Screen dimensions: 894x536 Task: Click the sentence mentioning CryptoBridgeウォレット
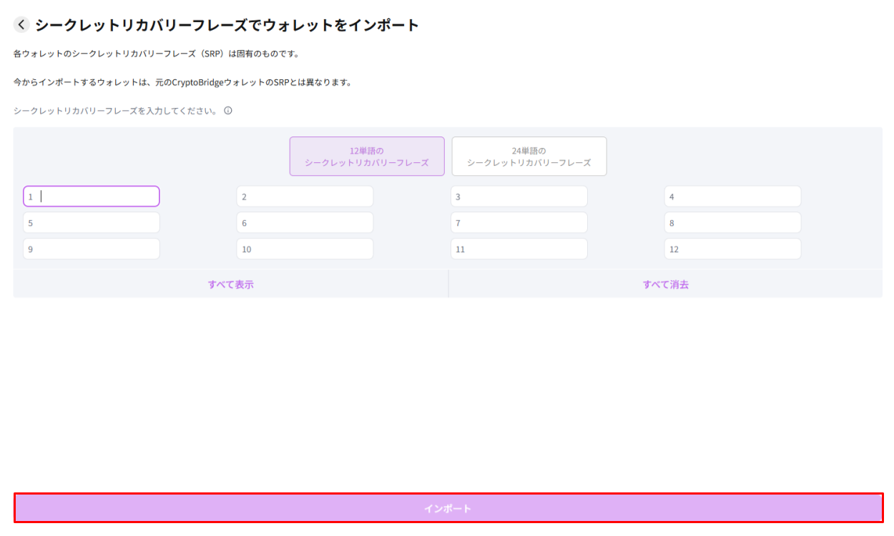(x=182, y=82)
